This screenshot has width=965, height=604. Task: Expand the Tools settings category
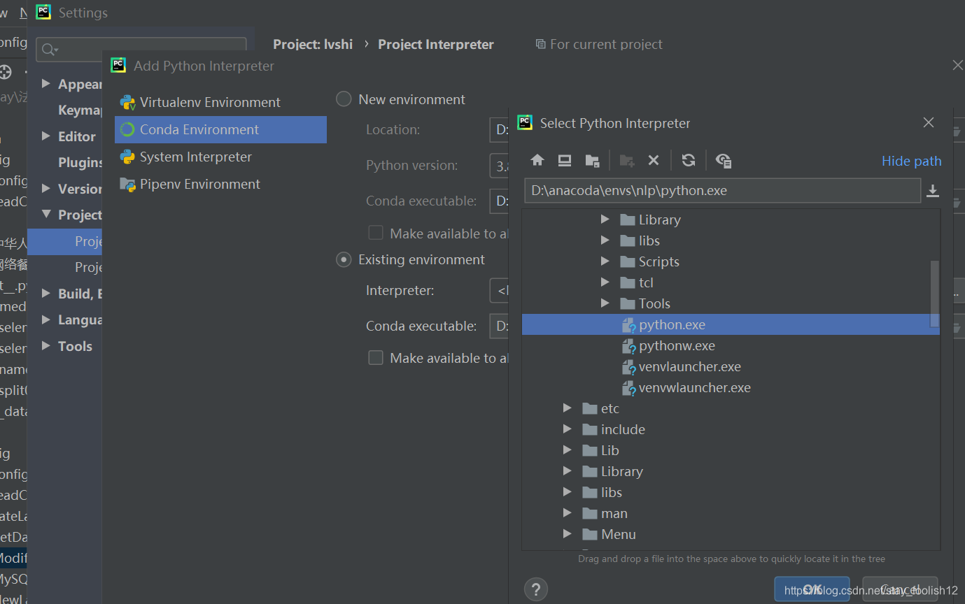46,345
